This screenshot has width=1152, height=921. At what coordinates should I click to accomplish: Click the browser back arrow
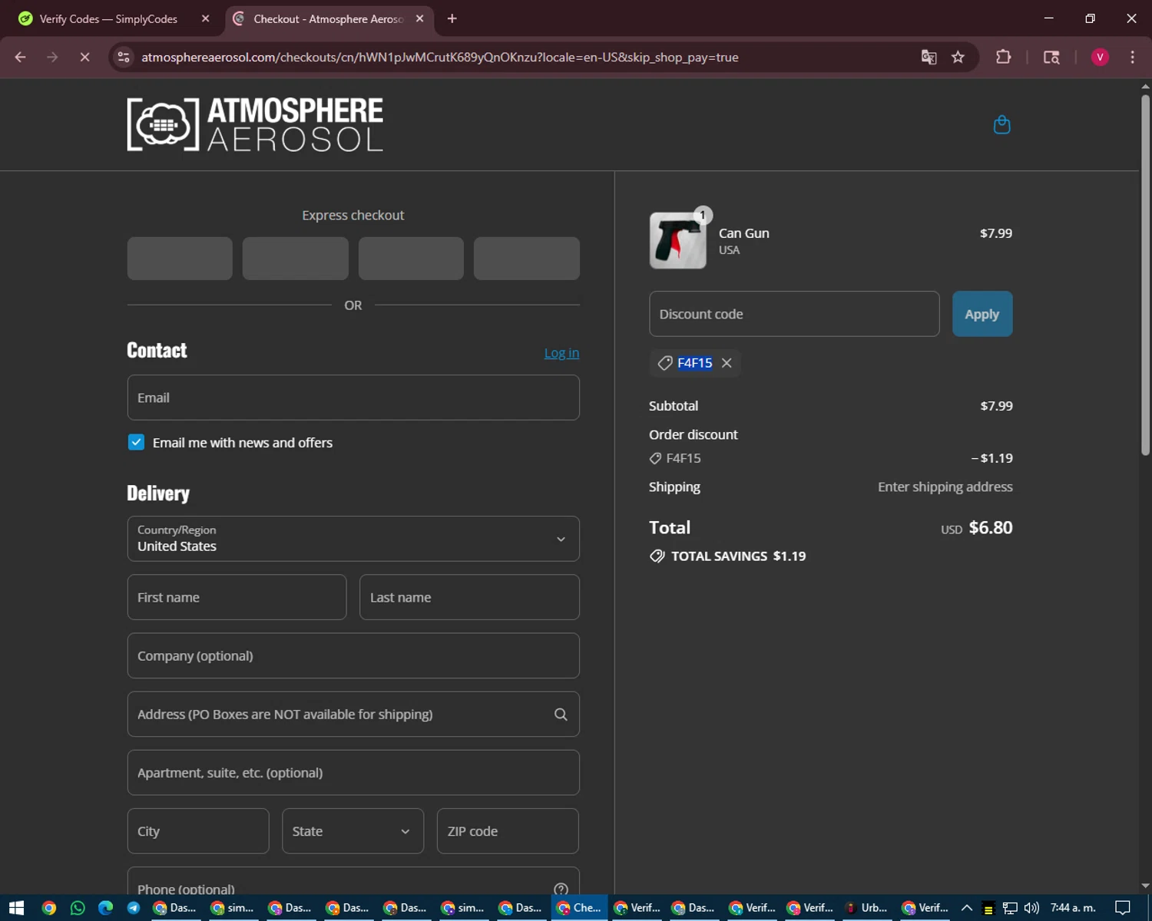coord(20,57)
